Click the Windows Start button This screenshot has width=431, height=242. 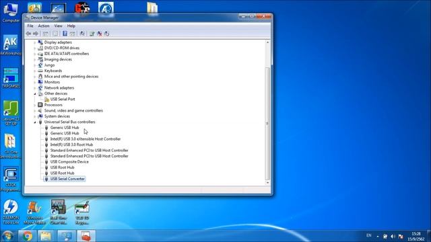tap(7, 236)
